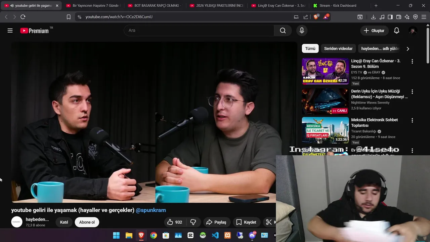Dislike the video with thumbs-down

click(193, 222)
